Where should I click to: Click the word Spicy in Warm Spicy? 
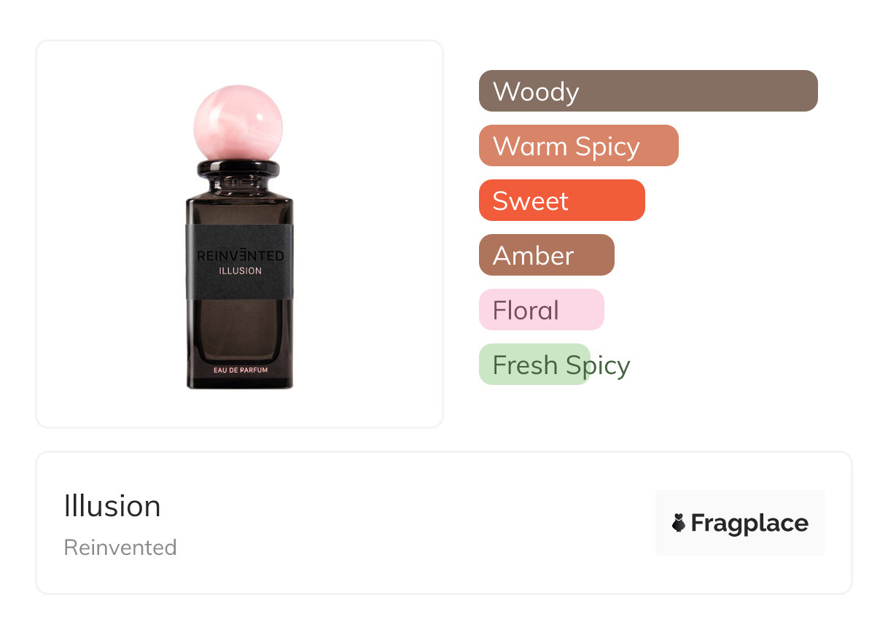[607, 146]
